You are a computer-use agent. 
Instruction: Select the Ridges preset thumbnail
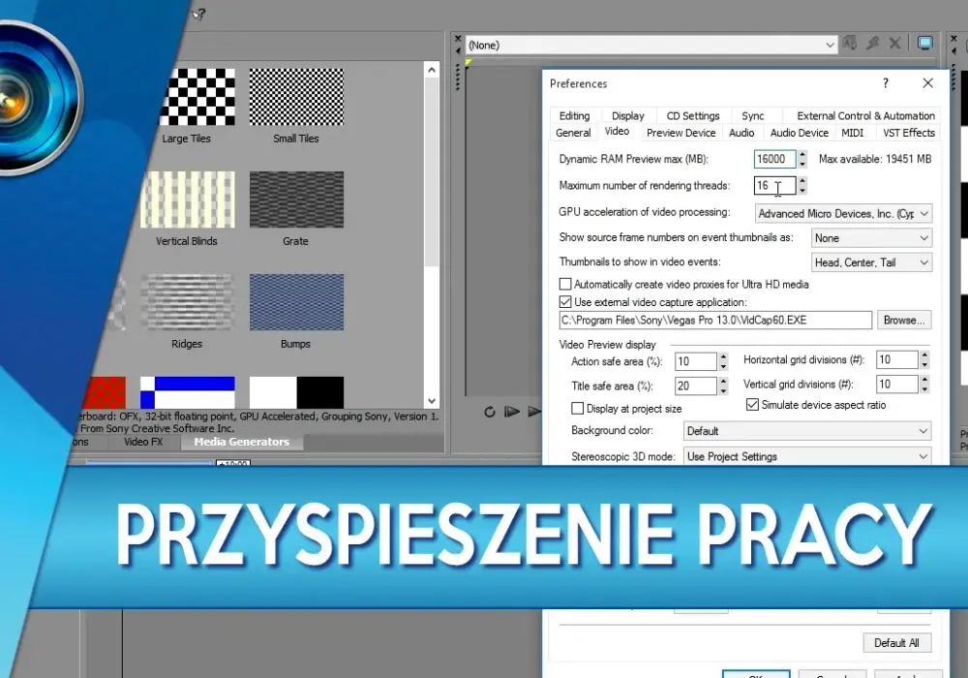point(187,302)
